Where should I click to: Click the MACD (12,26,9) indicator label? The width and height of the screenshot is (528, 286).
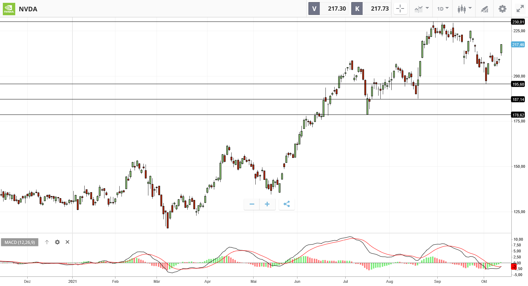(20, 242)
